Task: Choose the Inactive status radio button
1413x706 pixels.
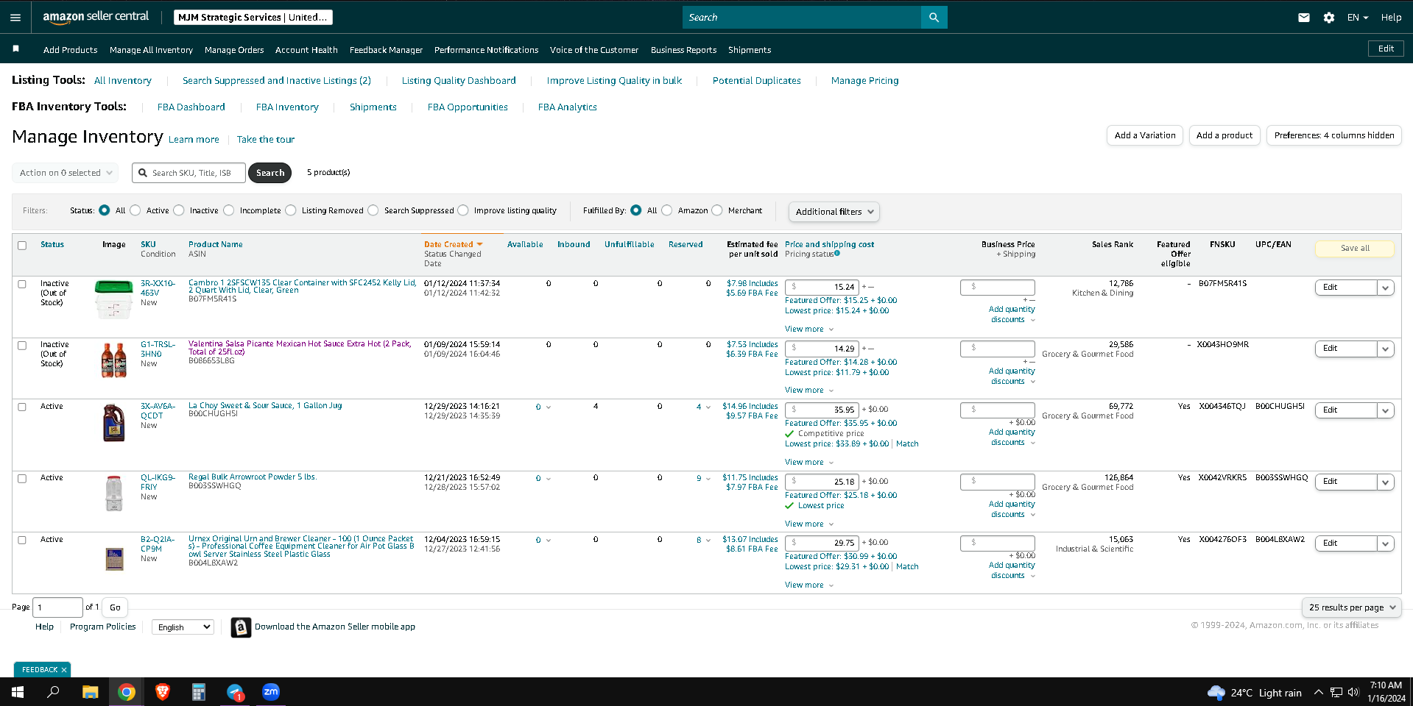Action: 179,210
